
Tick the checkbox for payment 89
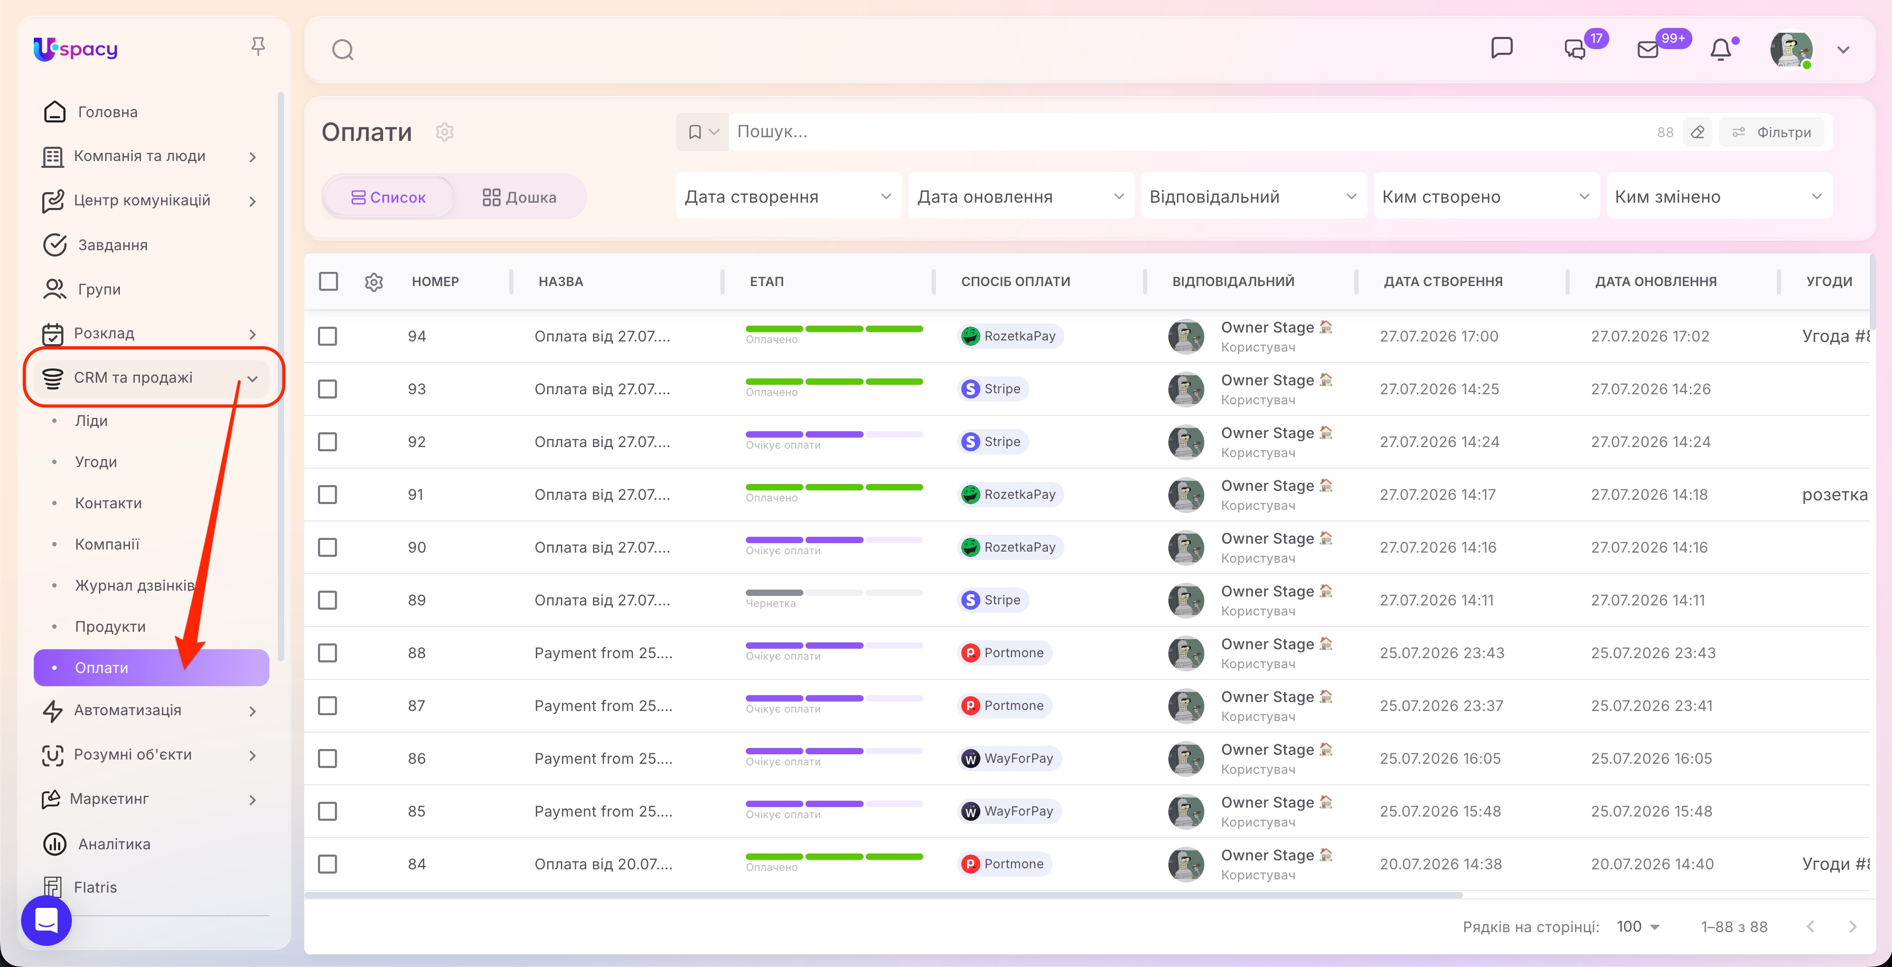pos(327,601)
